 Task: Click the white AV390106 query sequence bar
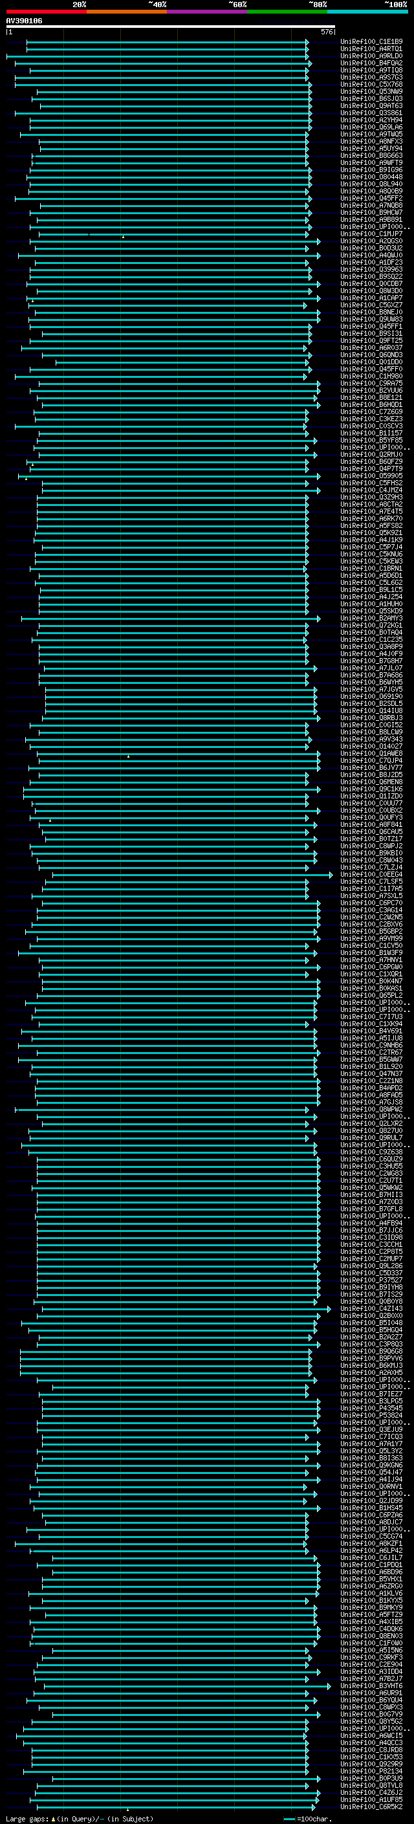point(171,27)
